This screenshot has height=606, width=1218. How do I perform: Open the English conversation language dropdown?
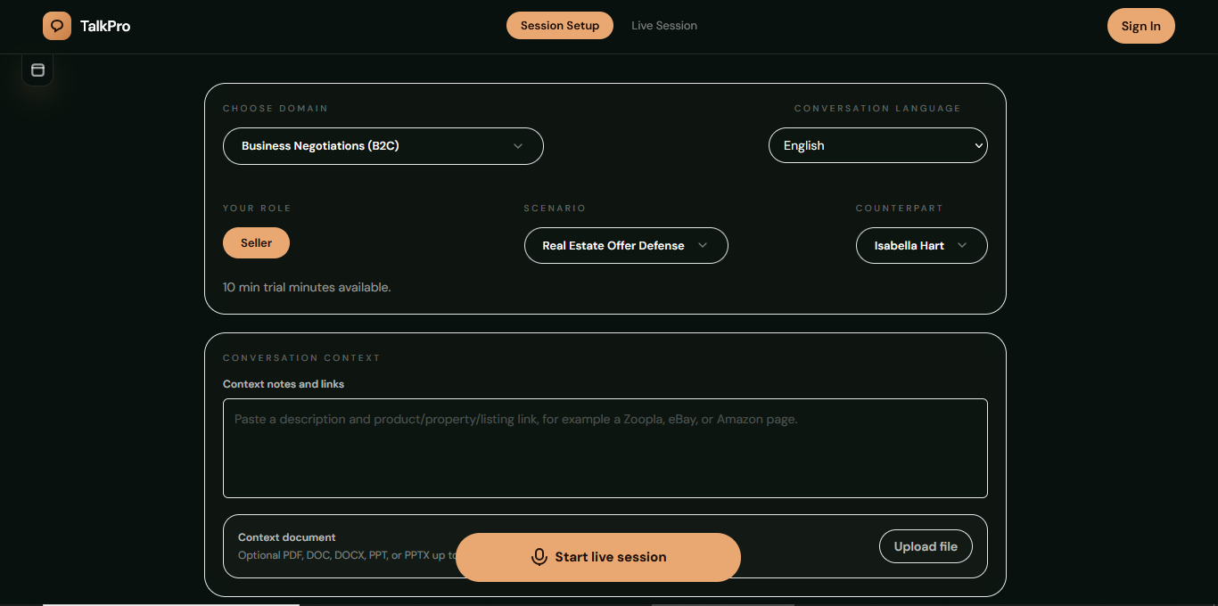(x=878, y=145)
